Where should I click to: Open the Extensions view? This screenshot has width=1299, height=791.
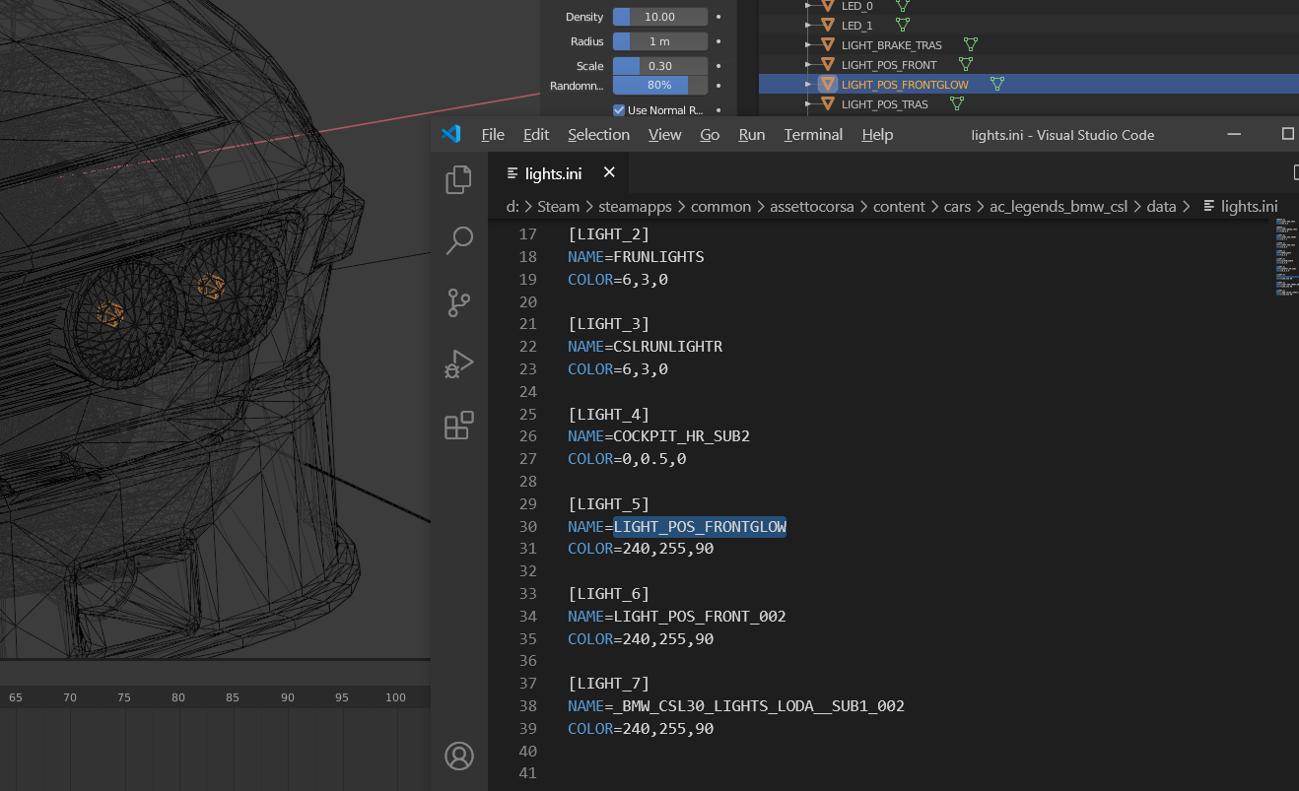coord(458,426)
